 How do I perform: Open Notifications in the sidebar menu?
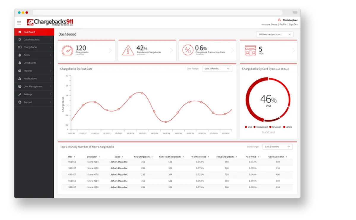[x=34, y=79]
